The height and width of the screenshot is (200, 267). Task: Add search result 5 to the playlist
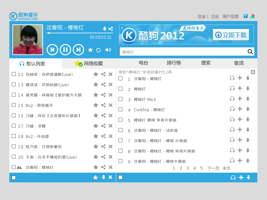coord(240,119)
